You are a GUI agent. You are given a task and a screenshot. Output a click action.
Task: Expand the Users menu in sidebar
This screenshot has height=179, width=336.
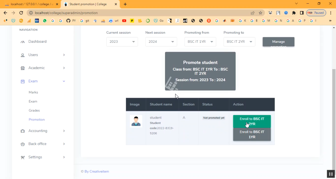[43, 55]
